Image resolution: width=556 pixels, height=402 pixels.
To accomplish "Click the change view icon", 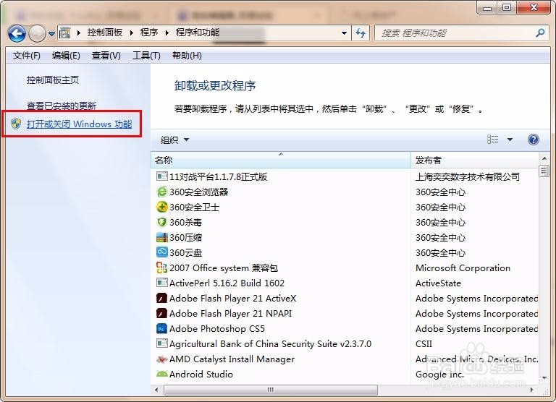I will (492, 140).
